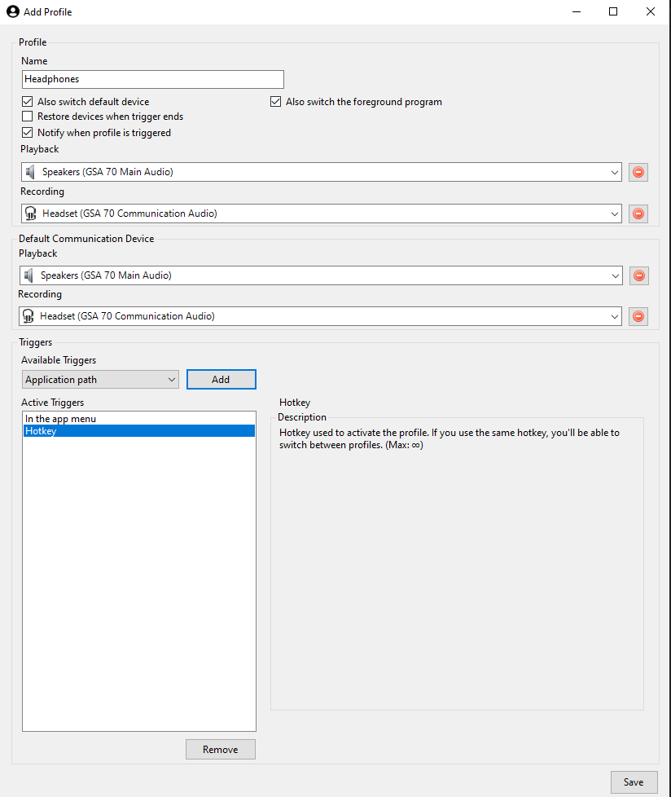This screenshot has height=797, width=671.
Task: Open the Playback device dropdown under Profile
Action: [616, 172]
